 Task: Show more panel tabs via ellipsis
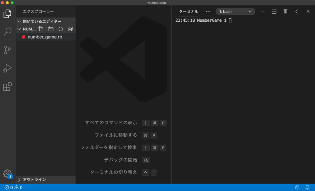[208, 12]
